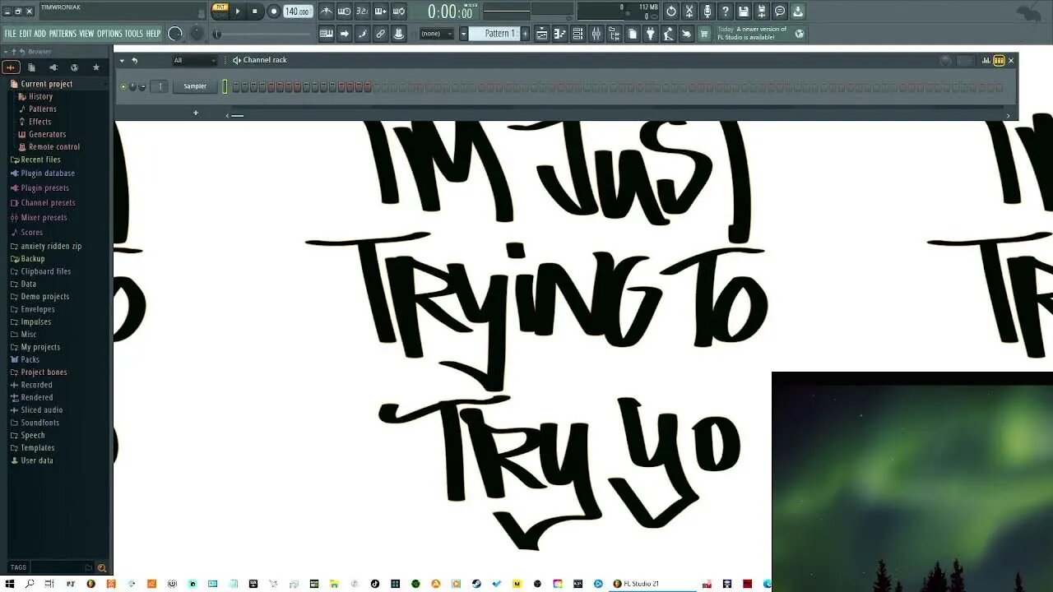Click the render/export audio icon
This screenshot has height=592, width=1053.
pyautogui.click(x=762, y=12)
